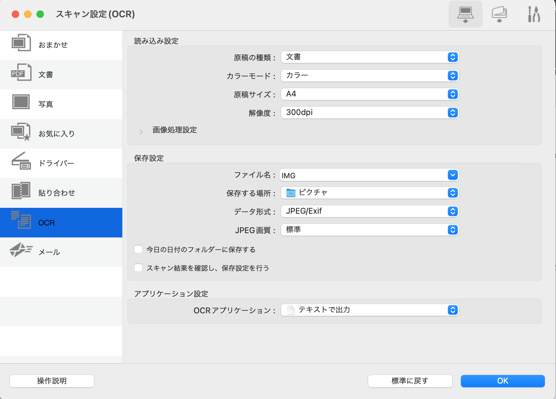This screenshot has width=556, height=399.
Task: Select 写真 in the sidebar
Action: click(x=61, y=104)
